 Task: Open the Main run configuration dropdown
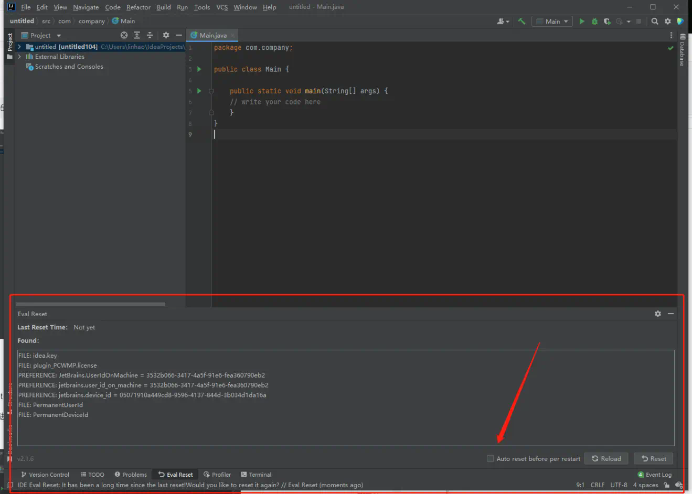point(552,22)
